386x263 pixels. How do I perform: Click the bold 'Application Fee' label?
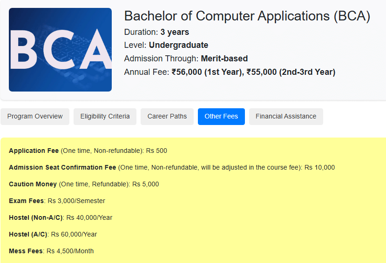(x=34, y=151)
